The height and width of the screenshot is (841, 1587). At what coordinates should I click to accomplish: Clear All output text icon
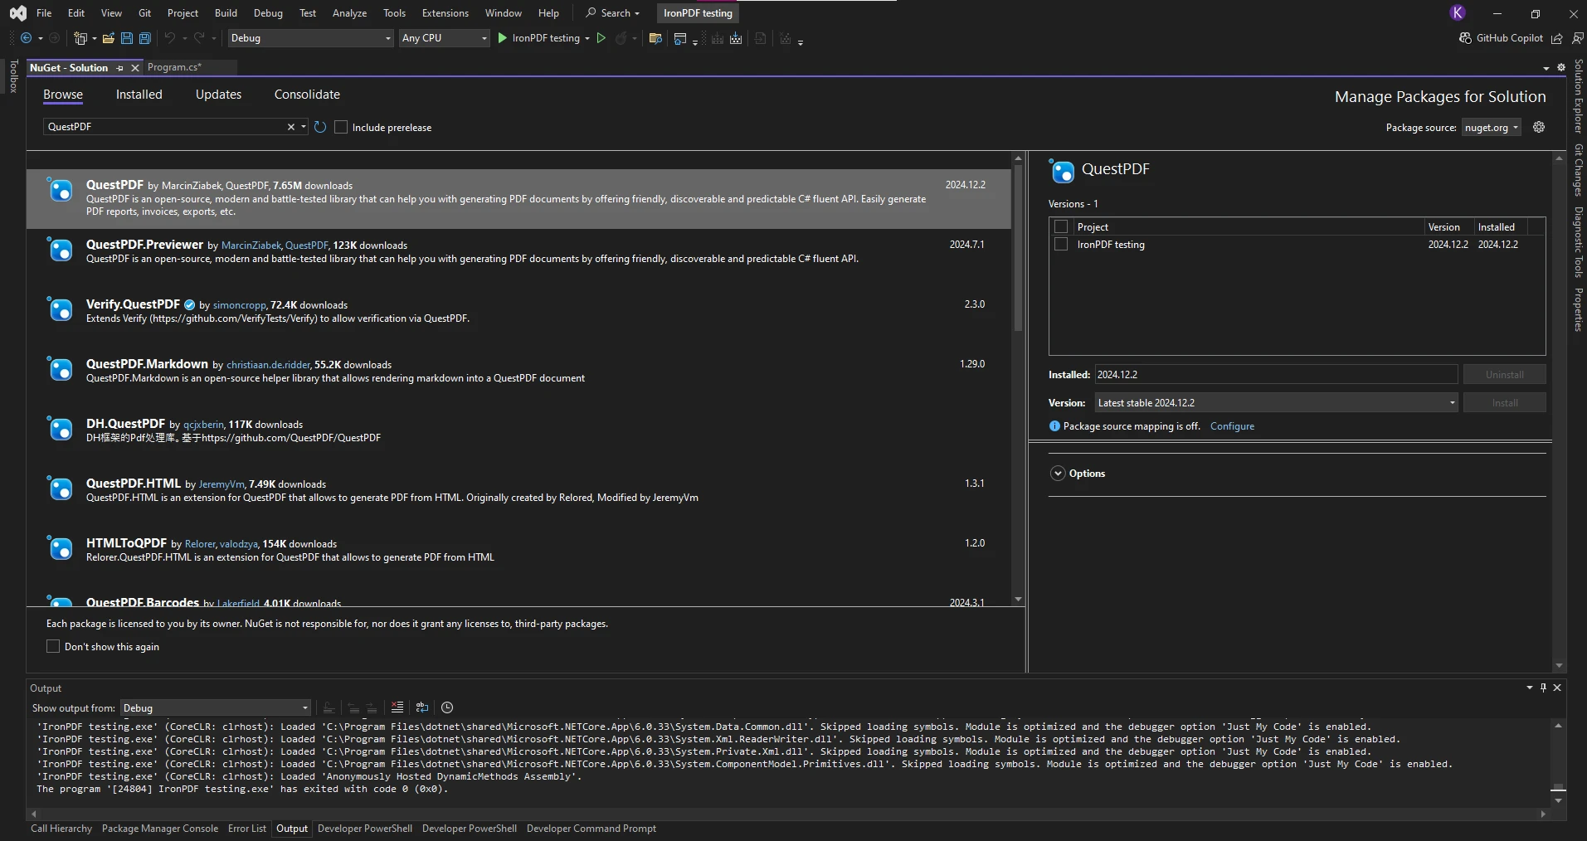397,707
